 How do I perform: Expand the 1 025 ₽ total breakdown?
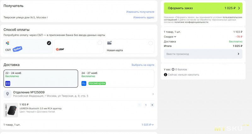click(148, 125)
